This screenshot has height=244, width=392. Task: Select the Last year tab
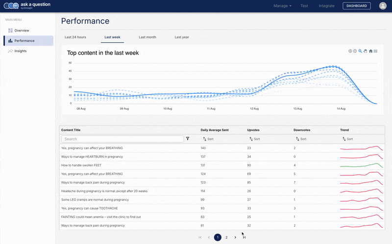pyautogui.click(x=182, y=37)
